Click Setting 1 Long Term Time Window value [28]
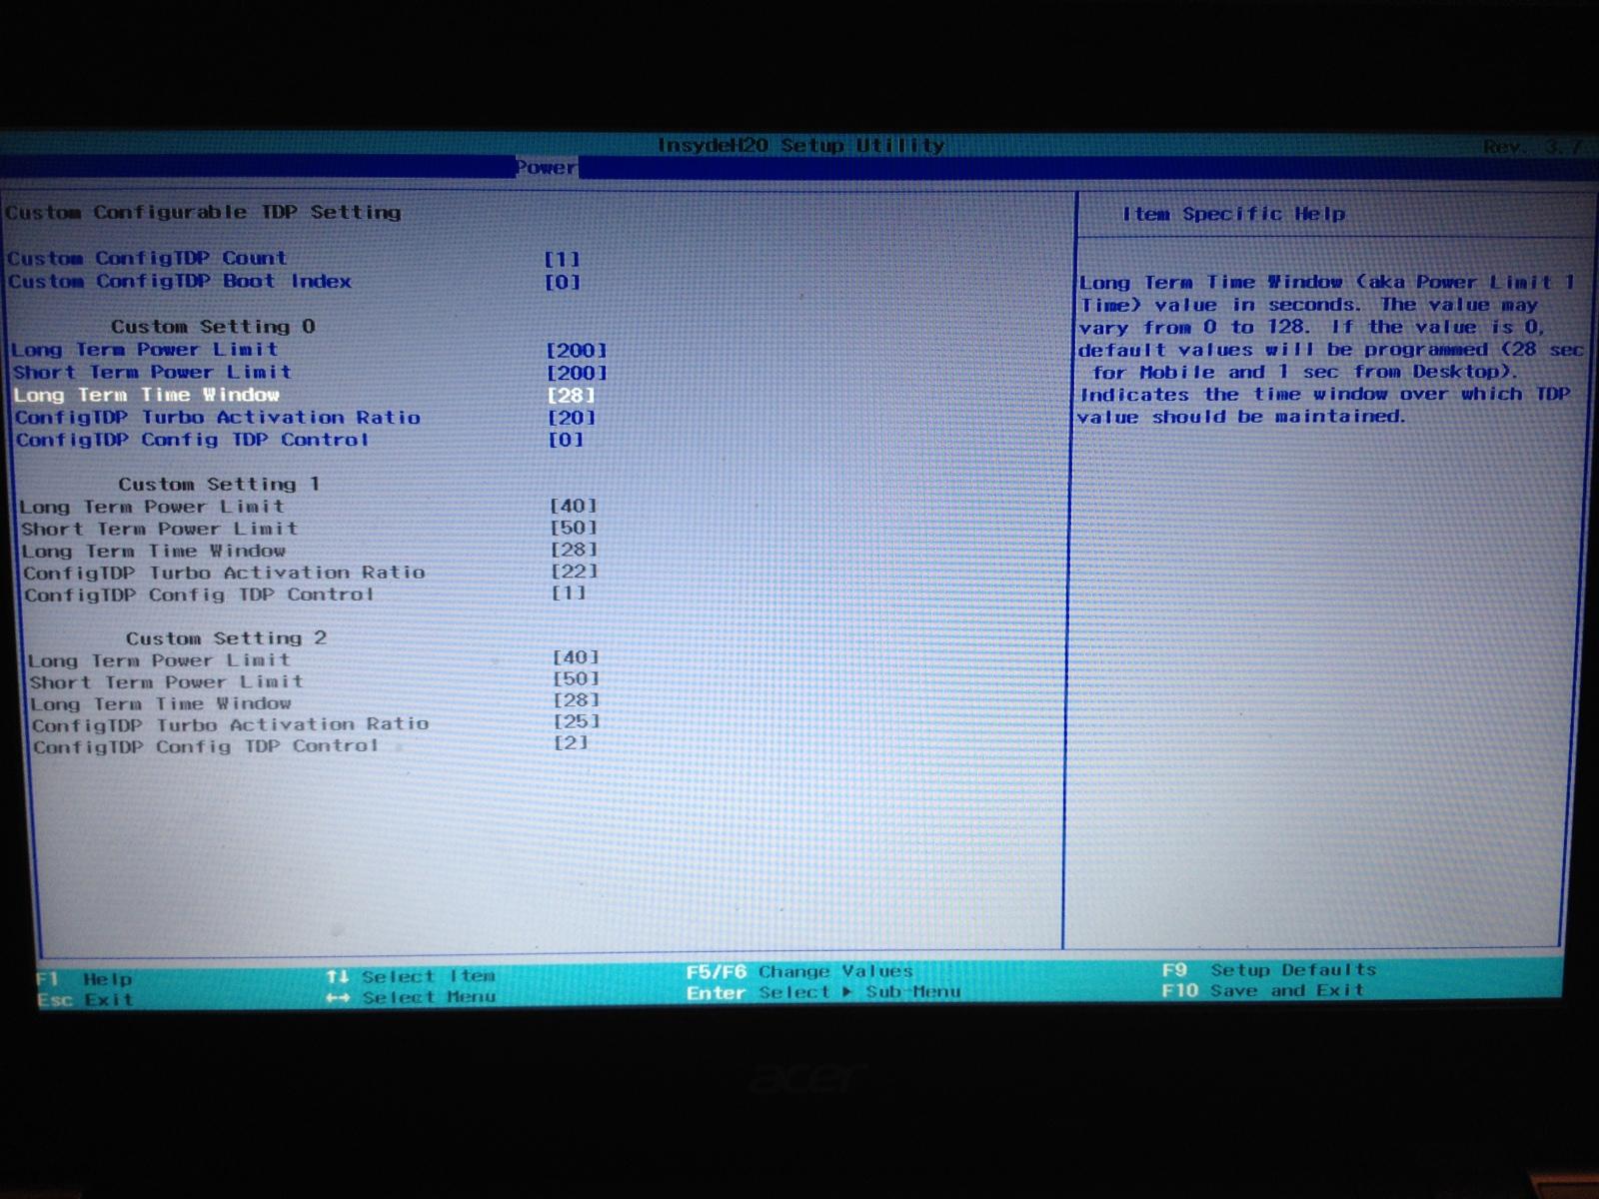This screenshot has height=1199, width=1599. point(575,550)
